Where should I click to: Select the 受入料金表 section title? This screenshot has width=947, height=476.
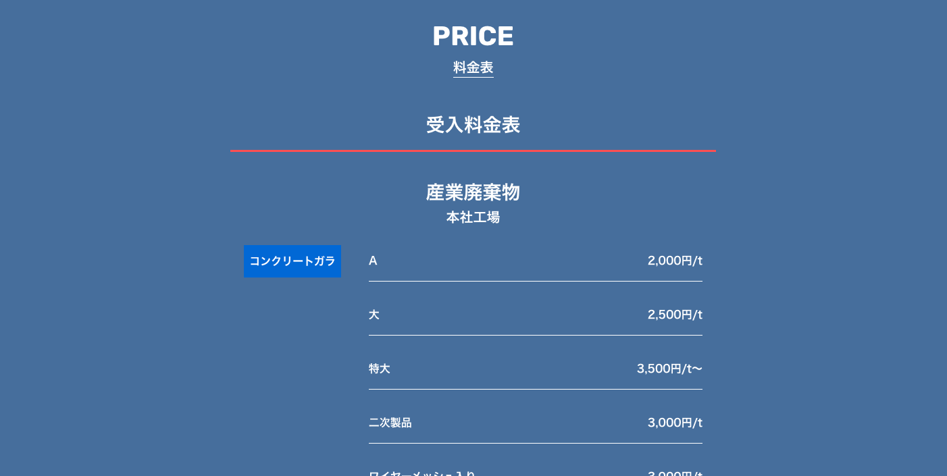[x=473, y=125]
